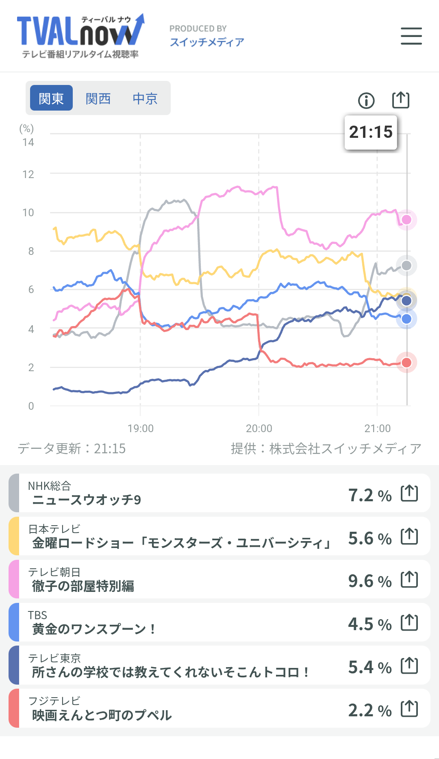Select the 関東 region tab
The height and width of the screenshot is (759, 439).
pyautogui.click(x=51, y=98)
